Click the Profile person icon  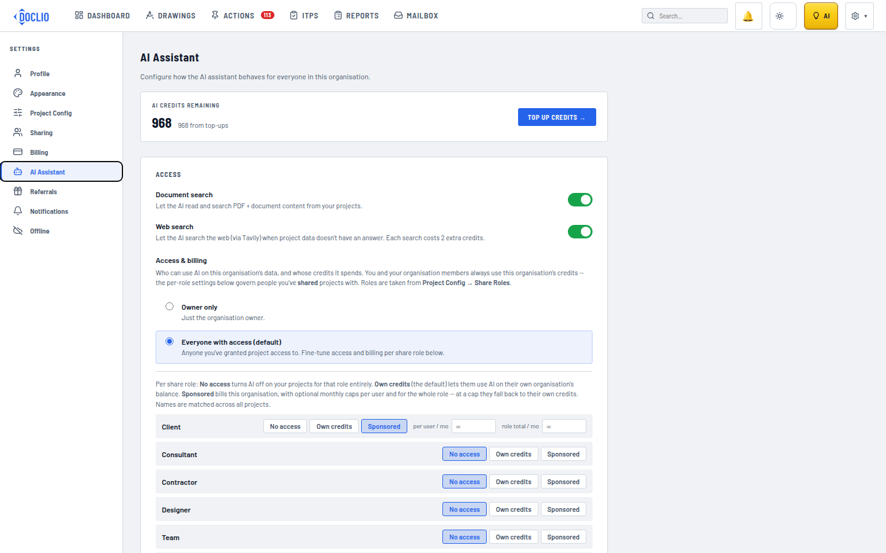[18, 73]
